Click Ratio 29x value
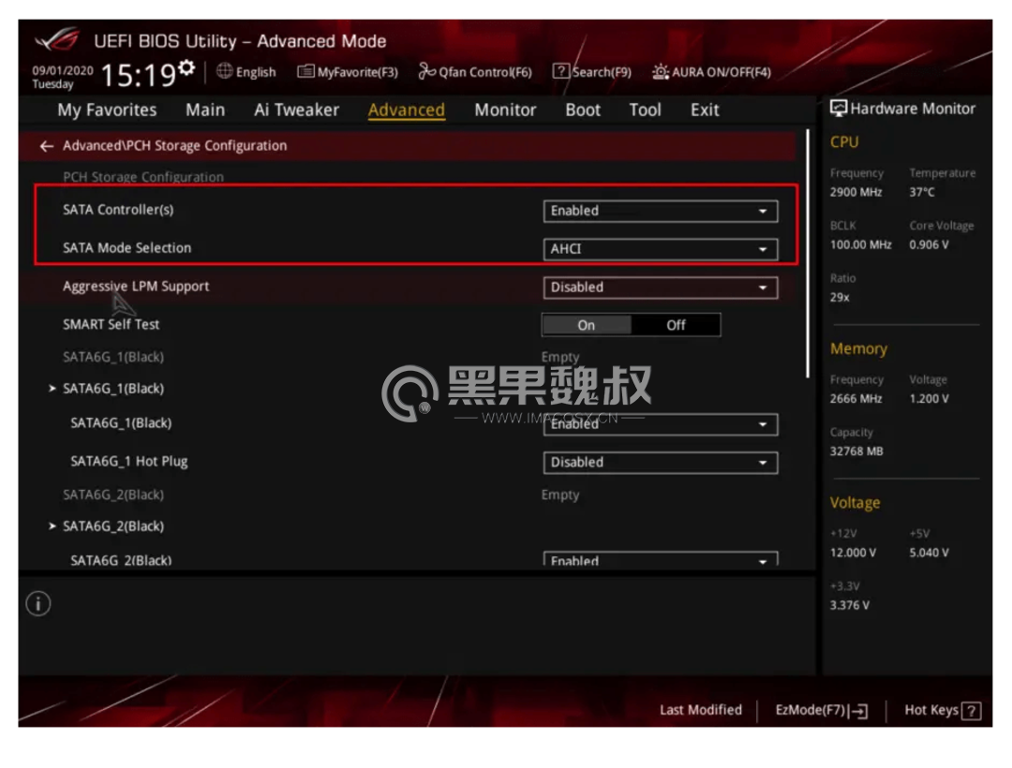1012x768 pixels. click(x=840, y=297)
